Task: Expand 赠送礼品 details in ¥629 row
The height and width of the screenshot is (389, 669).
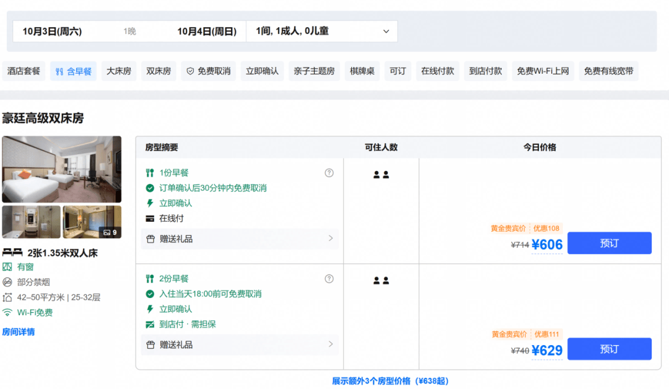Action: coord(240,344)
